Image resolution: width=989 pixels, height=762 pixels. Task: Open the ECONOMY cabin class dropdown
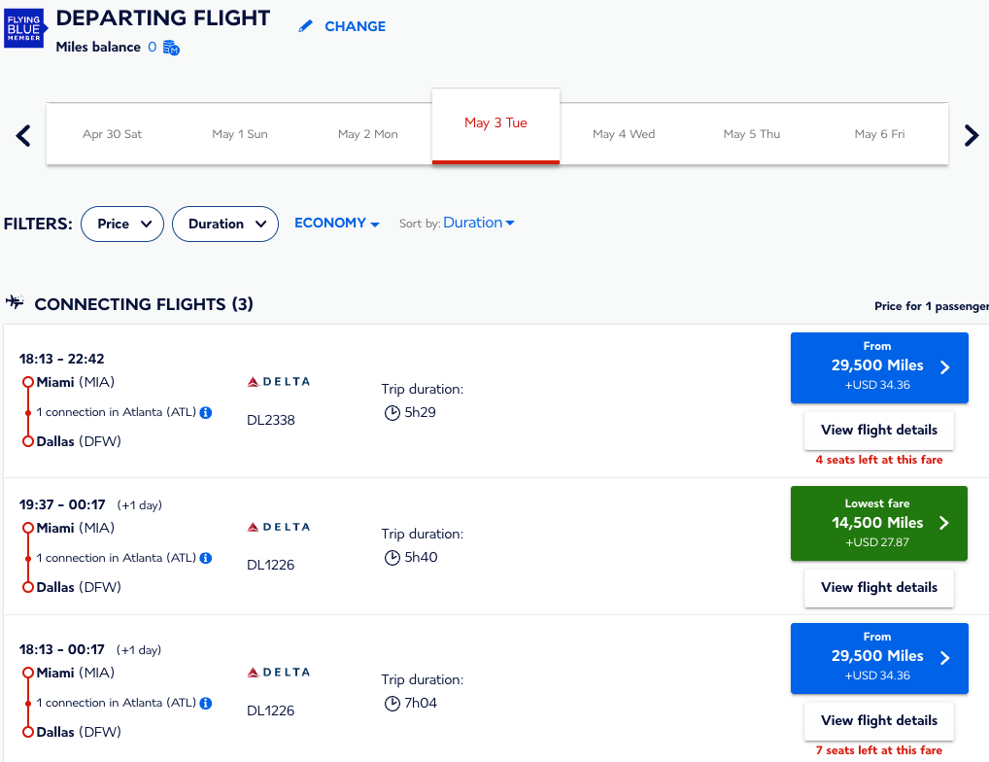(x=336, y=223)
